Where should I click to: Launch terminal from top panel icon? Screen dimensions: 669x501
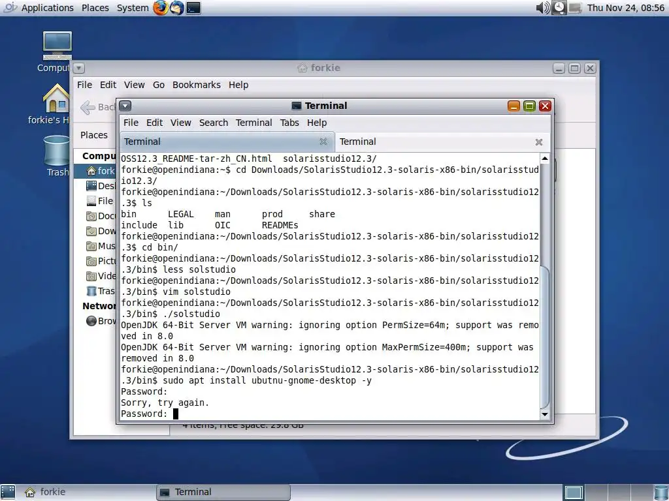pyautogui.click(x=193, y=8)
